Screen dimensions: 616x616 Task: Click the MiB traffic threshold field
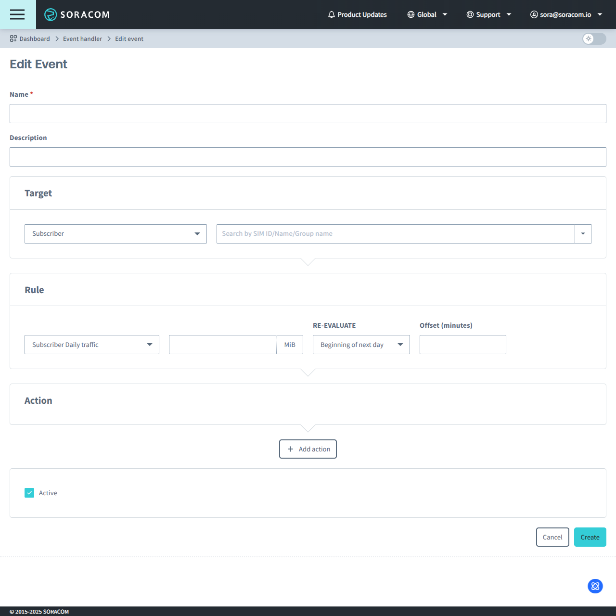point(222,344)
